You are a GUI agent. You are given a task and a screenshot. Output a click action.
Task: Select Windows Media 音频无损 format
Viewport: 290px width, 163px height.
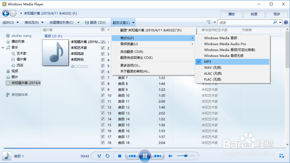coord(232,56)
